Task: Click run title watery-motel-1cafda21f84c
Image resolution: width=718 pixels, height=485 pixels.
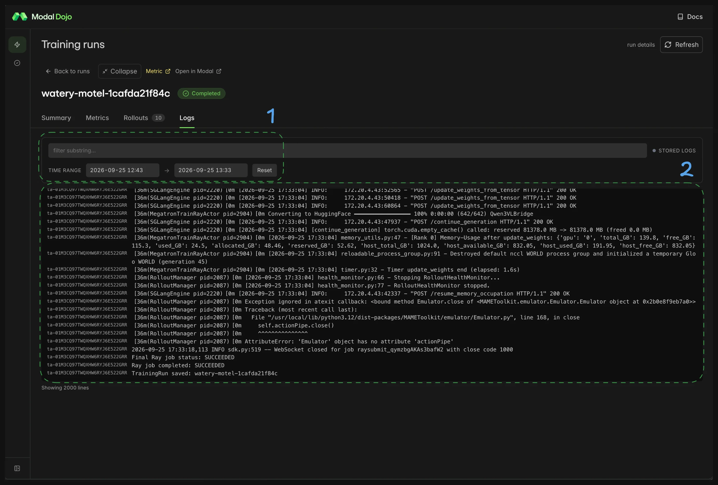Action: coord(106,93)
